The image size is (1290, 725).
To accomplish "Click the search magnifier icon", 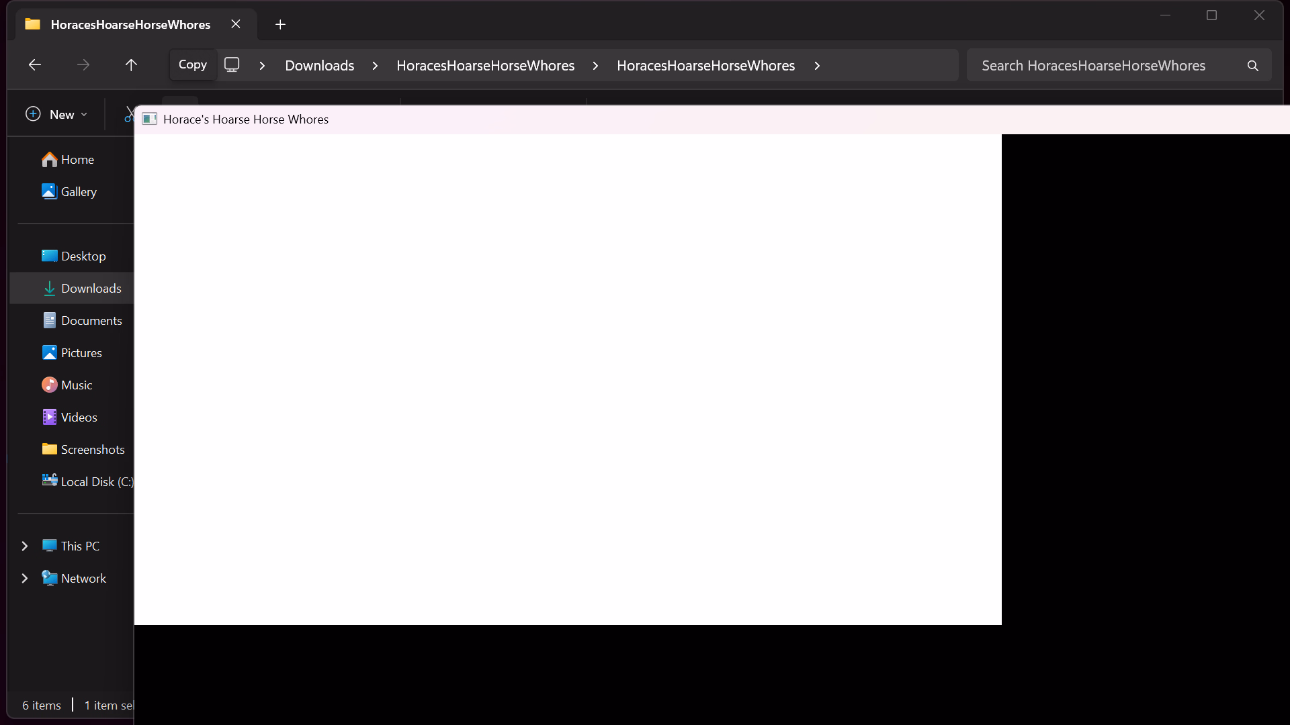I will click(1252, 66).
